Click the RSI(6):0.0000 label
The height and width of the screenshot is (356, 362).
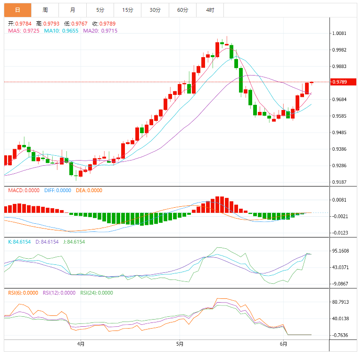[x=23, y=293]
